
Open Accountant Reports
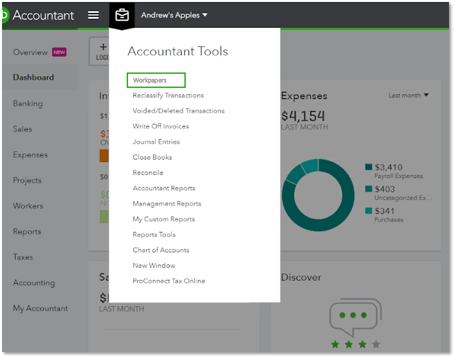click(164, 188)
